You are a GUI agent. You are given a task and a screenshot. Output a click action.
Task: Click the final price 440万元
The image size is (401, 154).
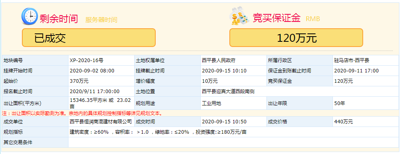click(344, 121)
